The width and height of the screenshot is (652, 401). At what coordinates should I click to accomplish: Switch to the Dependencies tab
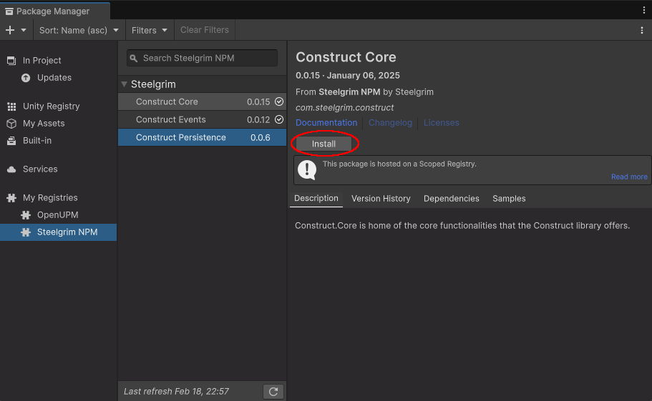point(451,199)
